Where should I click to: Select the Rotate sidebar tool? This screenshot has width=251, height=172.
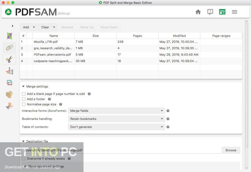(9, 83)
